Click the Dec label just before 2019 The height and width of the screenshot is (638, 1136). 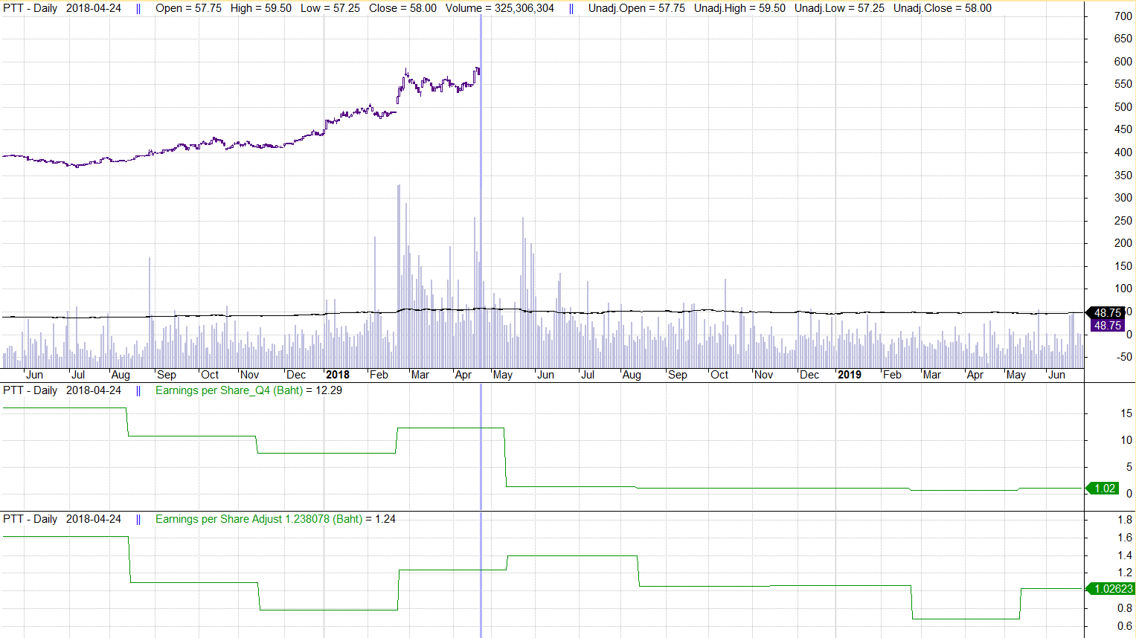click(x=809, y=375)
